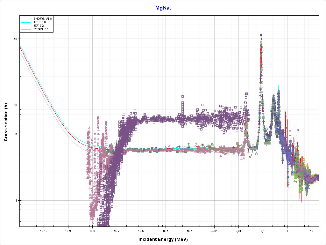Click the 10 tick on the energy axis
Screen dimensions: 326x245
click(x=312, y=230)
